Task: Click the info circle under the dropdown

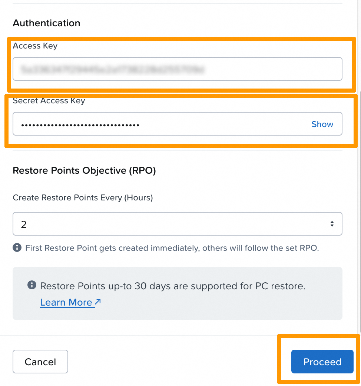Action: (17, 248)
